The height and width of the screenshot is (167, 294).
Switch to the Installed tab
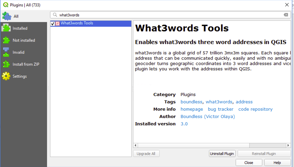(x=24, y=28)
